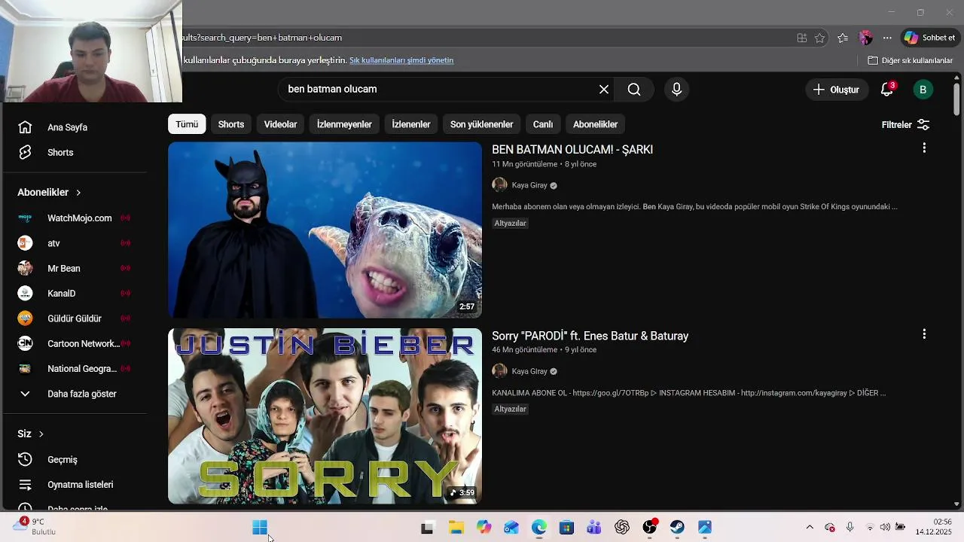Open the YouTube notifications bell
Screen dimensions: 964x542
(x=887, y=90)
